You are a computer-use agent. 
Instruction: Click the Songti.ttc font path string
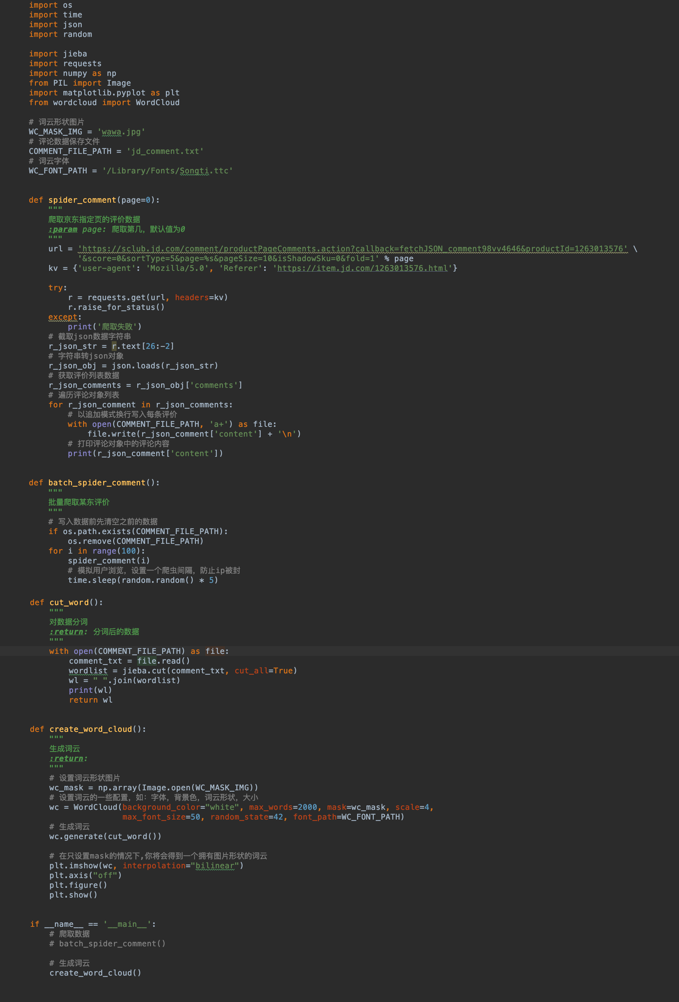[x=167, y=171]
